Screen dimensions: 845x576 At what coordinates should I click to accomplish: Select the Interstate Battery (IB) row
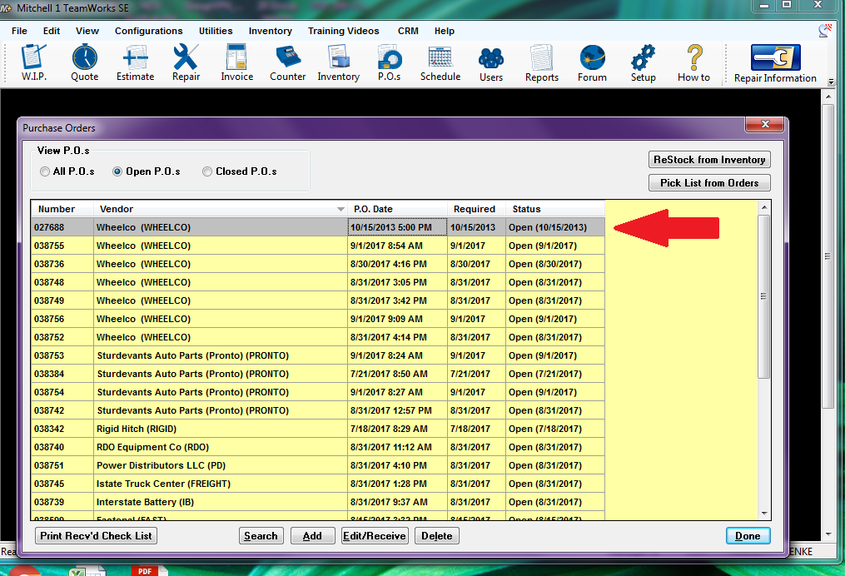318,502
